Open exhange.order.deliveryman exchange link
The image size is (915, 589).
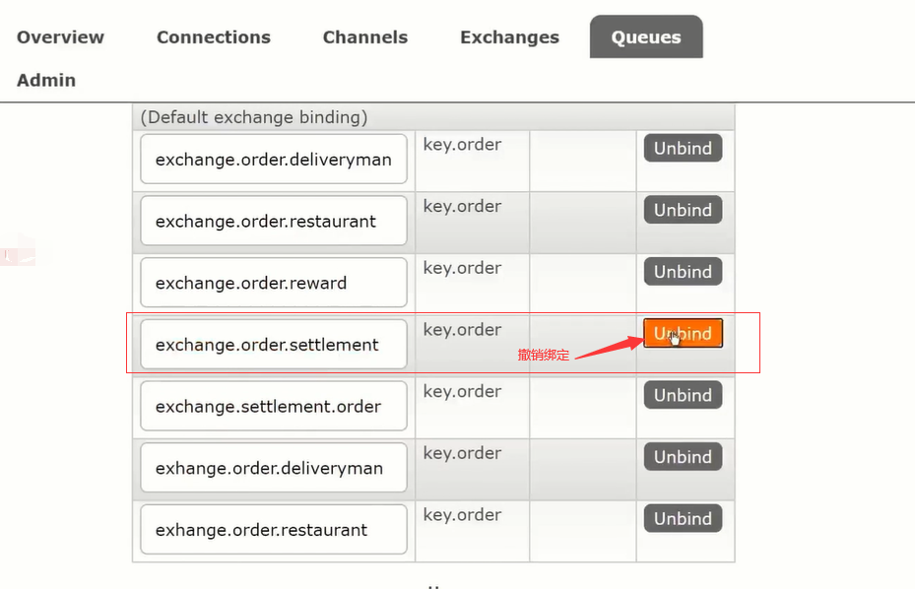(274, 468)
